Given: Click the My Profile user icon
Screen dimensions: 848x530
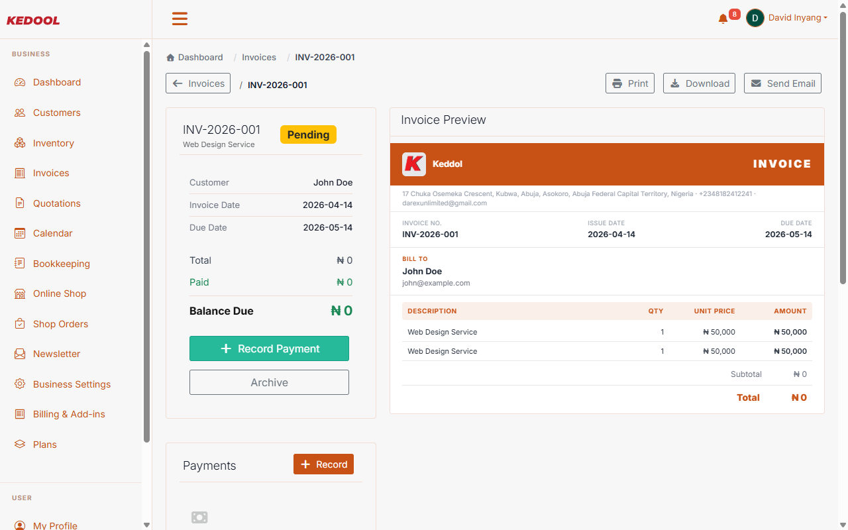Looking at the screenshot, I should [x=20, y=525].
